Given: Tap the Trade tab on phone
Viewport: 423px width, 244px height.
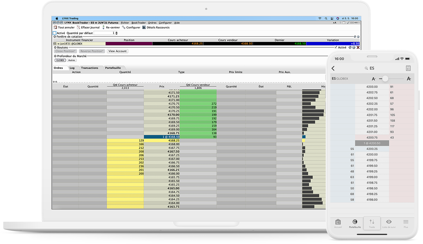Looking at the screenshot, I should tap(372, 224).
